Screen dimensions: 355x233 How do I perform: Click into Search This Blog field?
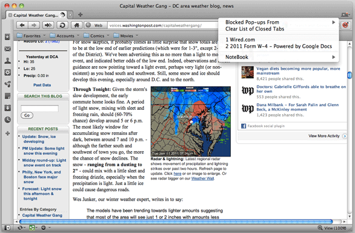tap(39, 108)
